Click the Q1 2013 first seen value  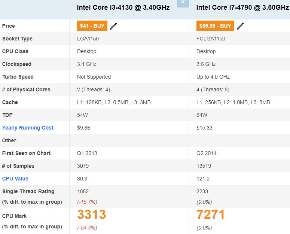click(87, 154)
